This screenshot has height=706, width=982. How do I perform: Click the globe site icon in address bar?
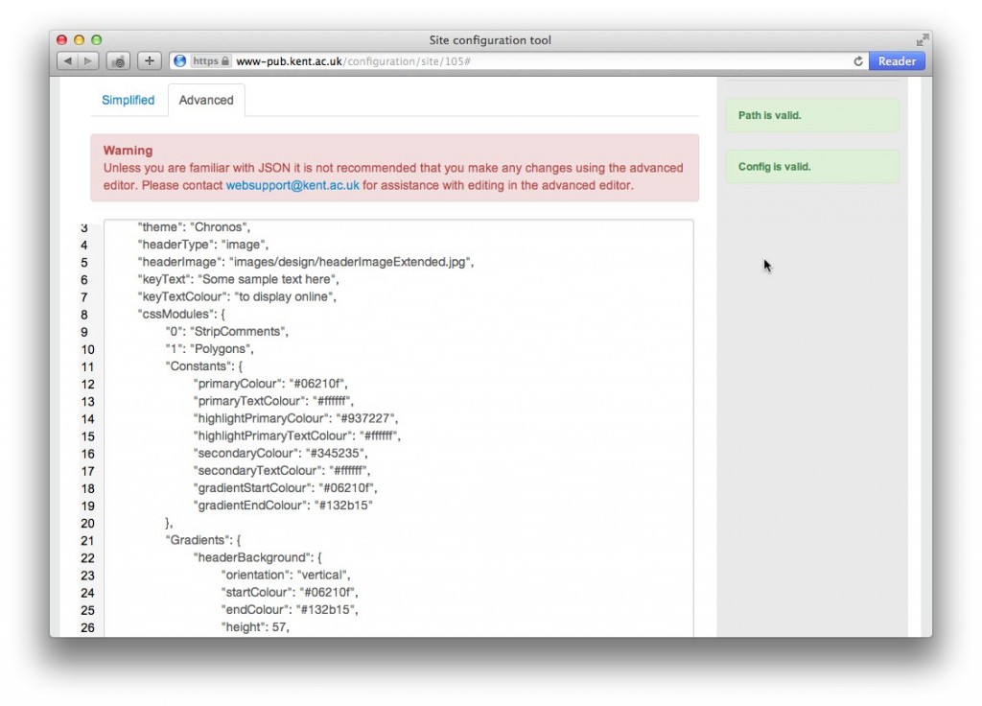click(179, 61)
